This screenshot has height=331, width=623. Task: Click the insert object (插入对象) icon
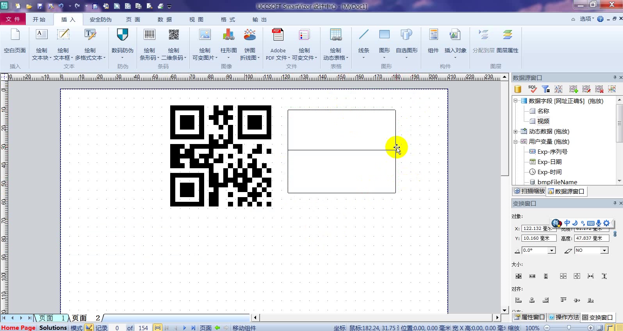pyautogui.click(x=455, y=35)
